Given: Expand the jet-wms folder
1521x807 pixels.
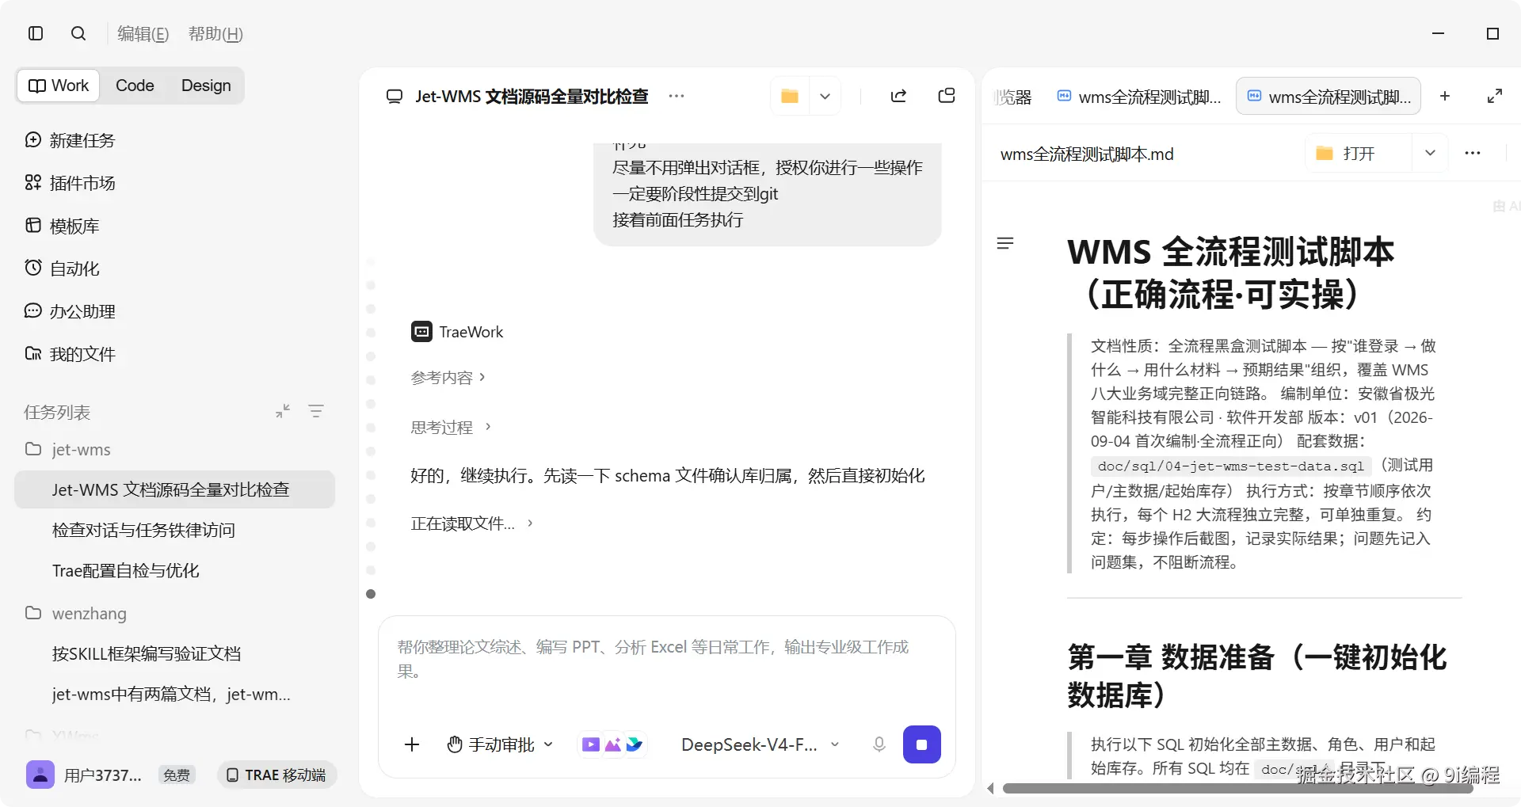Looking at the screenshot, I should (x=68, y=449).
